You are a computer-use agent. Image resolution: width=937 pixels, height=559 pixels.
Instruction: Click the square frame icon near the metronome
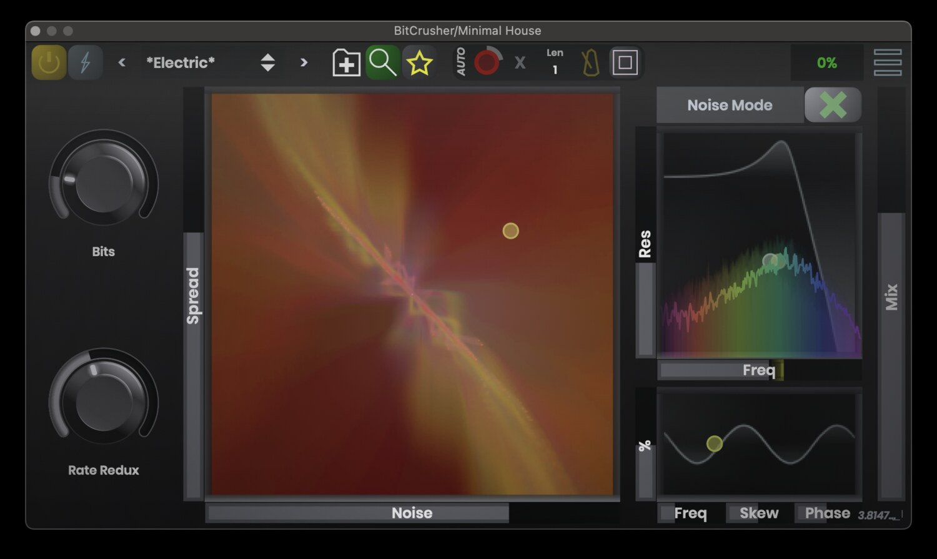[625, 62]
